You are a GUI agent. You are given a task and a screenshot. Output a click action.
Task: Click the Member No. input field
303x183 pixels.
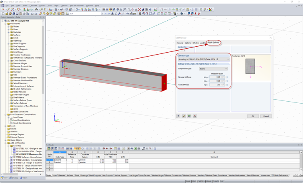(x=181, y=51)
